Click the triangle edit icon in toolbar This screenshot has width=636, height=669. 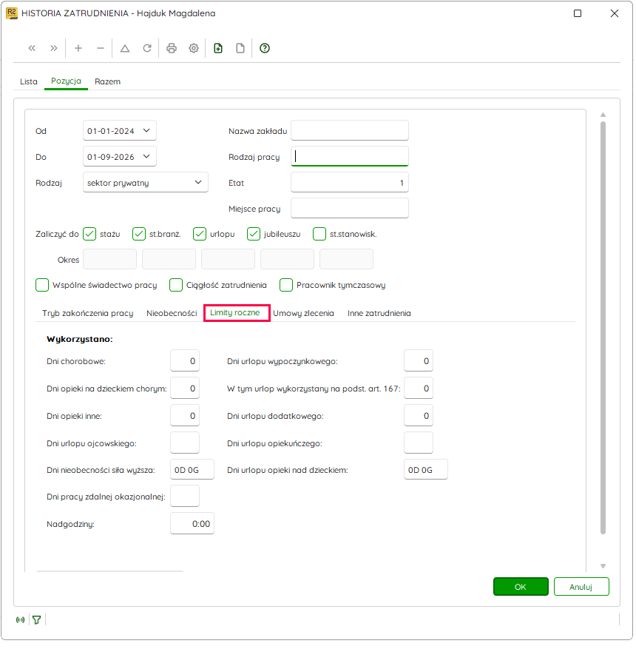[x=125, y=48]
